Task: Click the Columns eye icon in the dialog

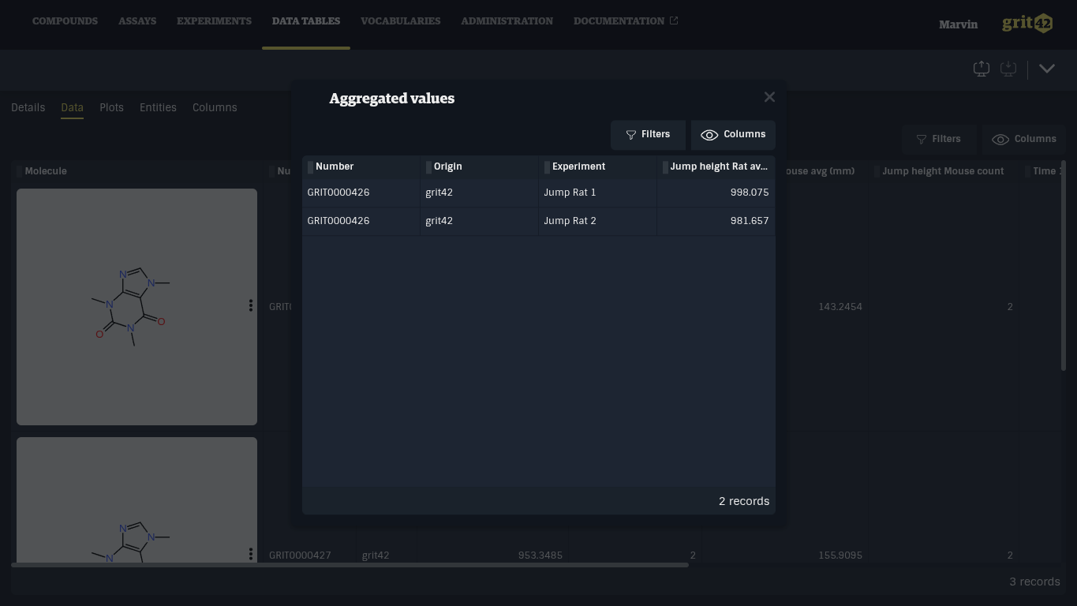Action: (x=709, y=135)
